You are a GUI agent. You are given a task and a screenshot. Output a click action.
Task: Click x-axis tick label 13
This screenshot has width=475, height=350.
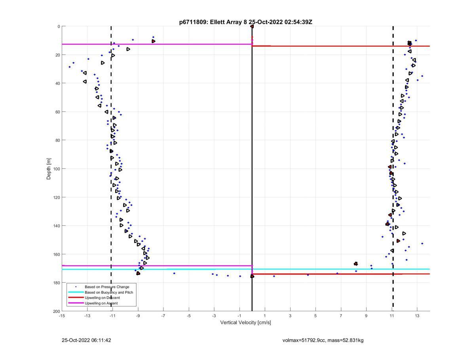pos(417,316)
